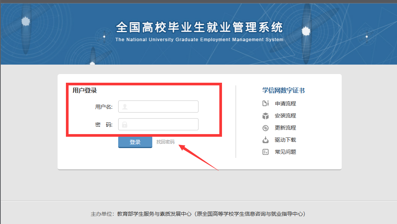397x224 pixels.
Task: Click the 用户名: field label
Action: click(104, 107)
